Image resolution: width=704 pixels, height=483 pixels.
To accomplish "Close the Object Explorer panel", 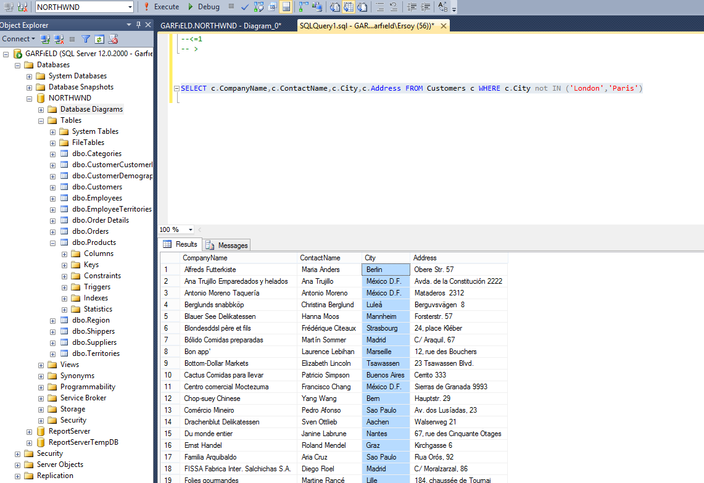I will click(147, 25).
